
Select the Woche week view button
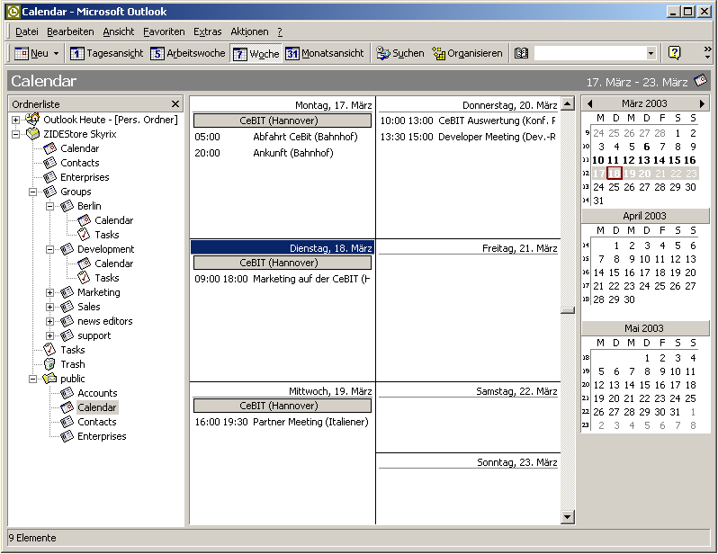tap(256, 54)
